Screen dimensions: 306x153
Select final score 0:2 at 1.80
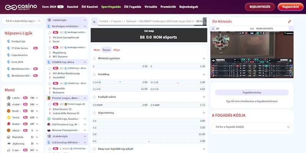point(149,141)
